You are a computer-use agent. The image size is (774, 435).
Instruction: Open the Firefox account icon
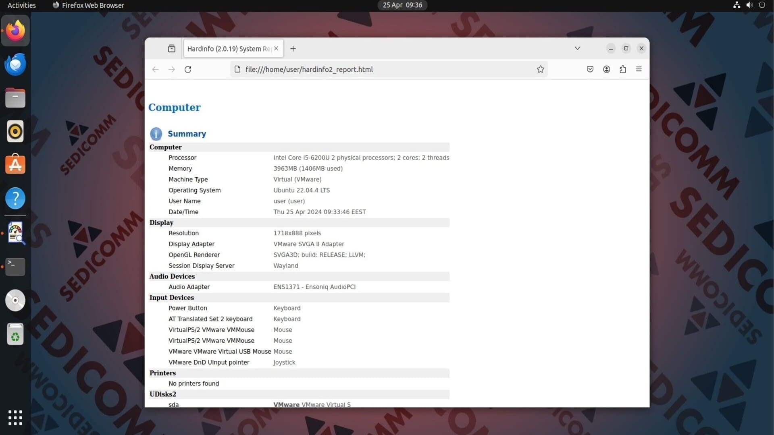(606, 69)
